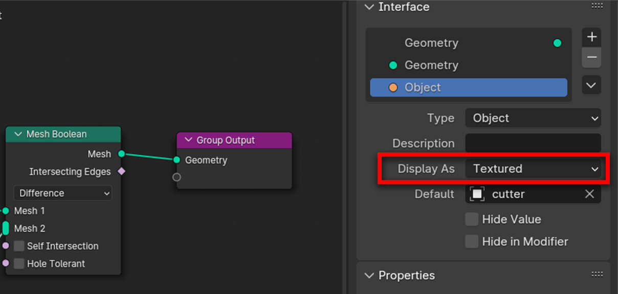Collapse the Group Output node
The height and width of the screenshot is (294, 618).
tap(189, 140)
